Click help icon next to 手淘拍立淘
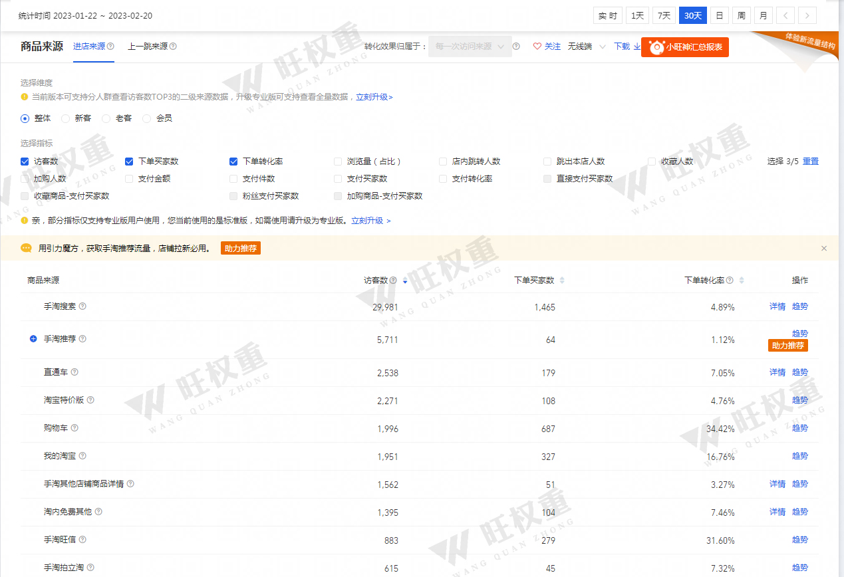Screen dimensions: 844x577 pyautogui.click(x=90, y=568)
